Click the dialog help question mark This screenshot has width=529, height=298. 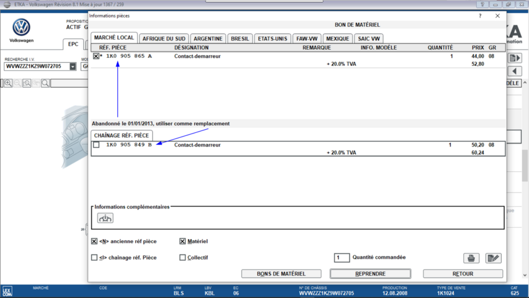480,16
